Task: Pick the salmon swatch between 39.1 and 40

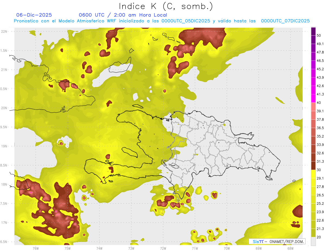Action: [x=314, y=107]
